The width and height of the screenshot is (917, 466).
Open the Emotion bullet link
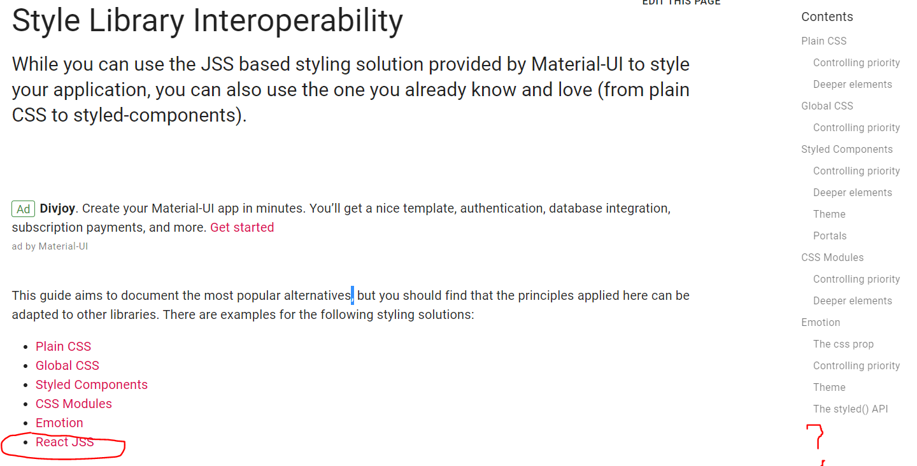coord(59,422)
